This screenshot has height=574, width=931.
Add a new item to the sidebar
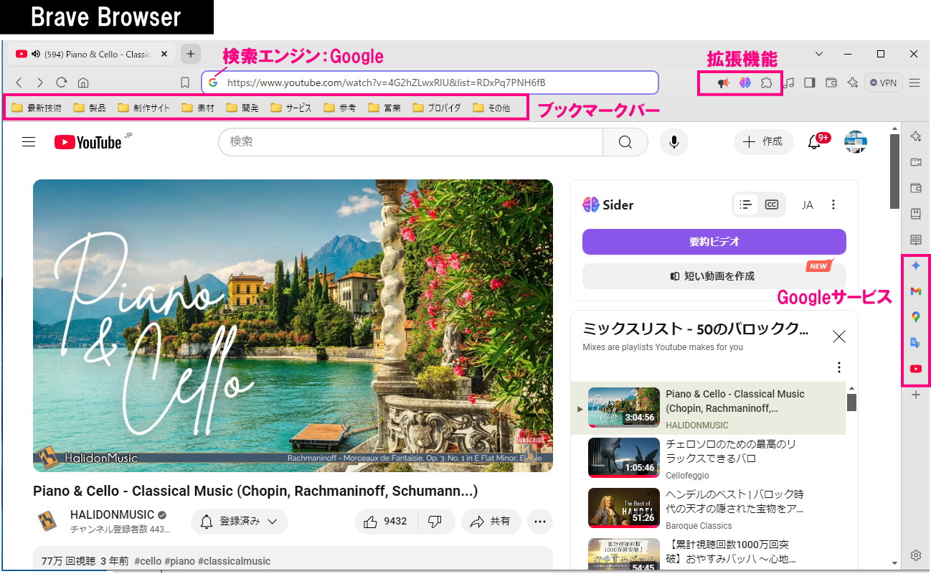click(916, 395)
